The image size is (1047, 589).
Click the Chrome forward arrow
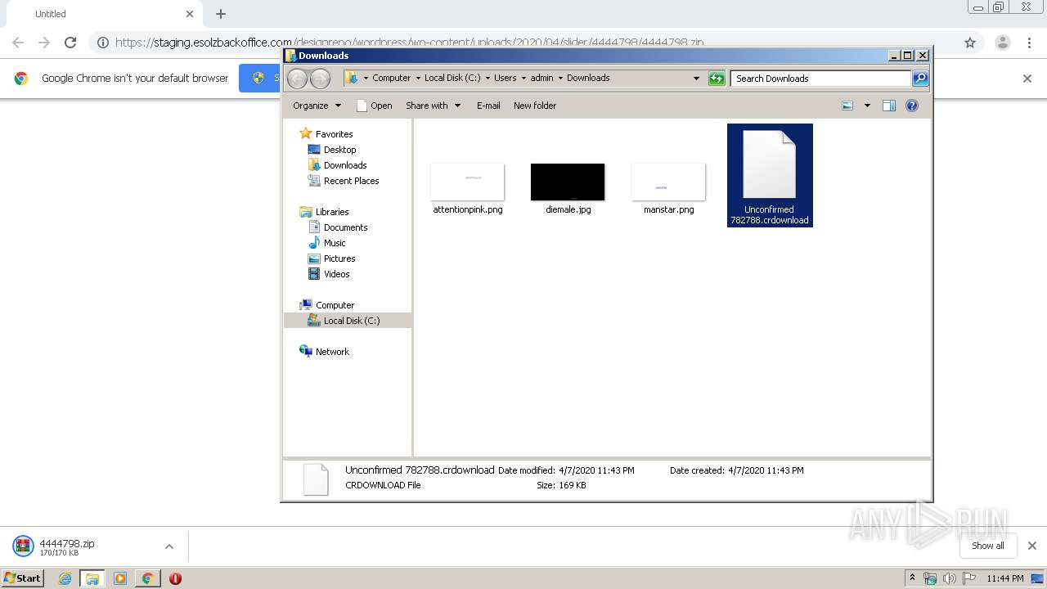(x=44, y=43)
